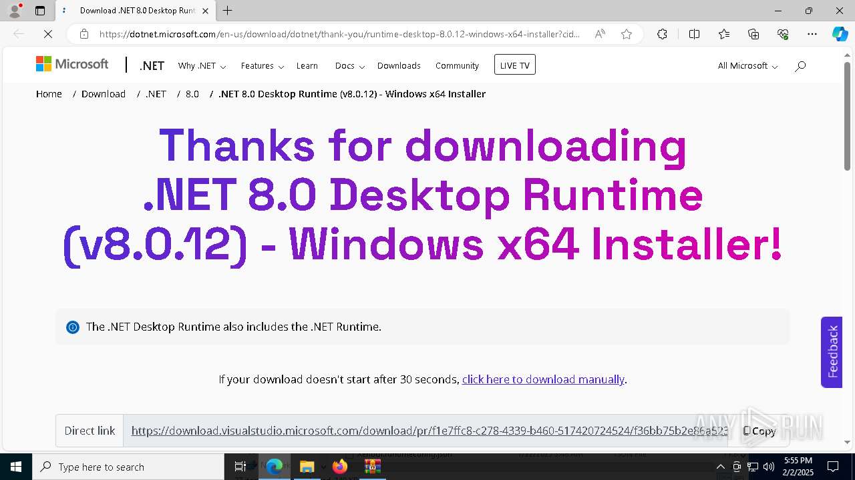Image resolution: width=855 pixels, height=480 pixels.
Task: Click the info icon beside runtime note
Action: [73, 327]
